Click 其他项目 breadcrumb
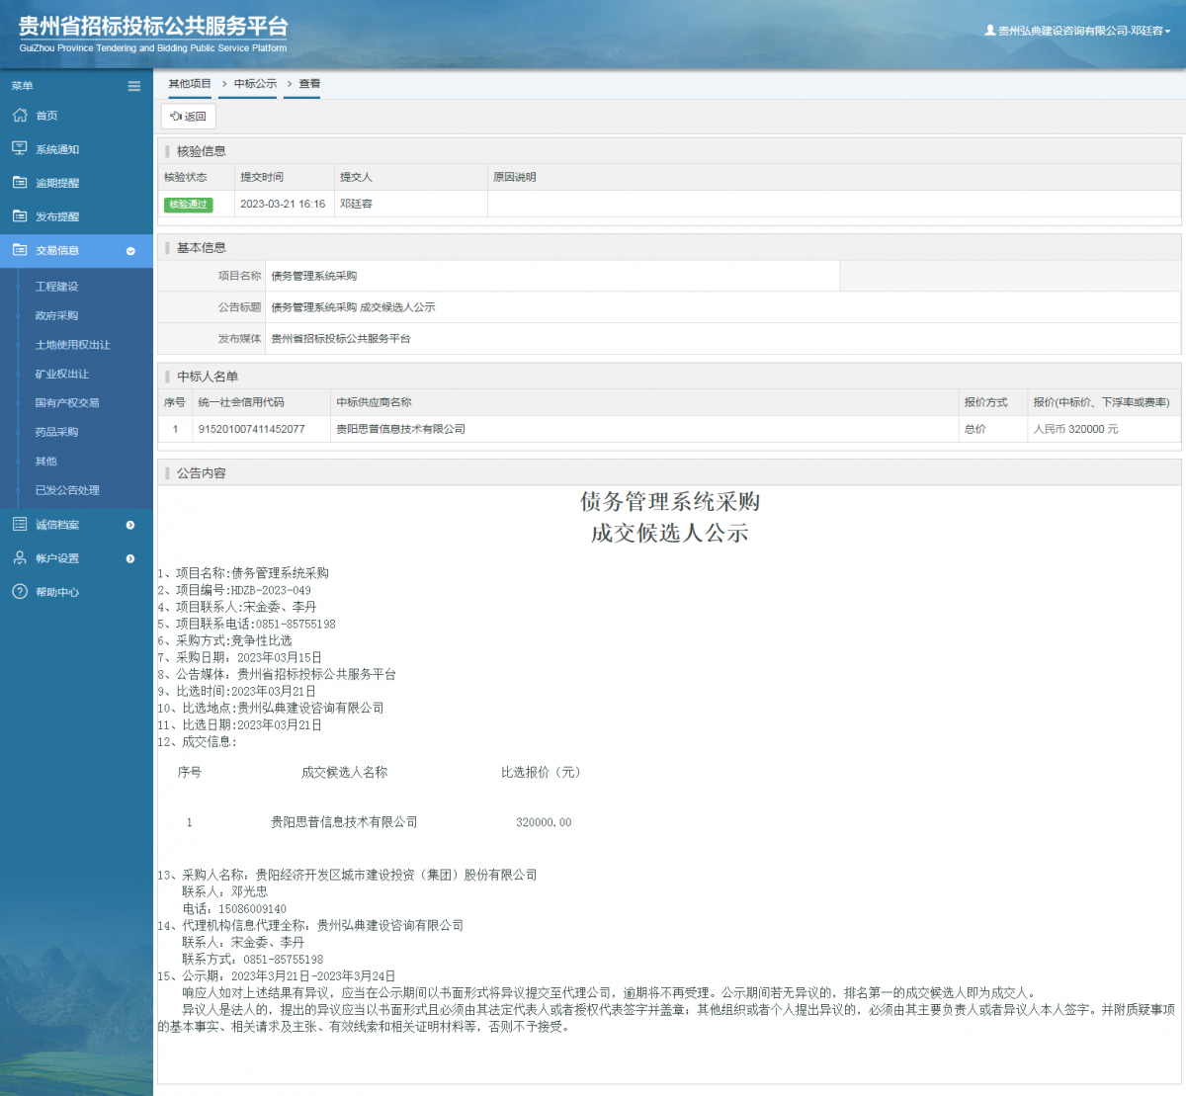Screen dimensions: 1186x1096 click(190, 84)
